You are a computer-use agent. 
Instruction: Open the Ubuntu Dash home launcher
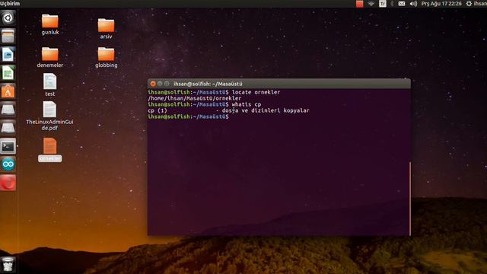click(x=8, y=18)
